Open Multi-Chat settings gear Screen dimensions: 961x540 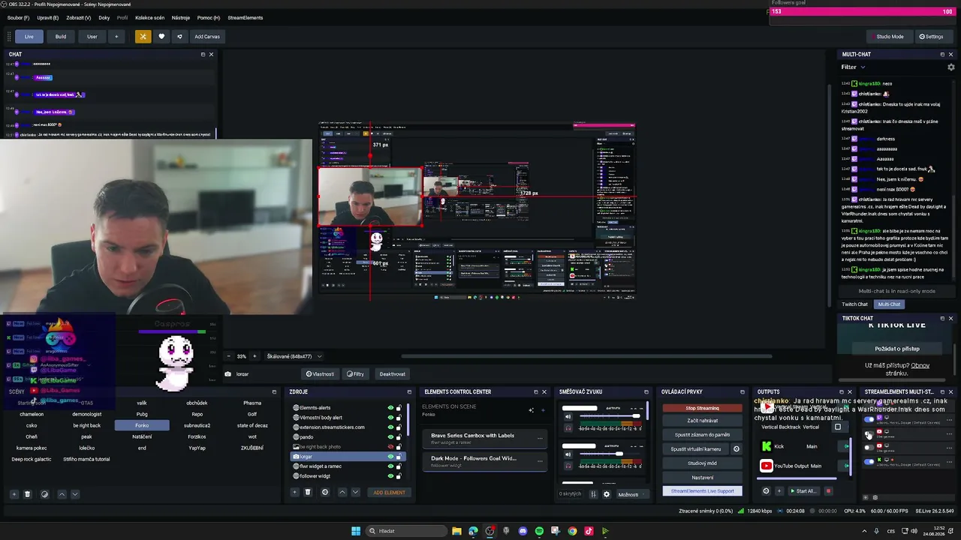[950, 67]
